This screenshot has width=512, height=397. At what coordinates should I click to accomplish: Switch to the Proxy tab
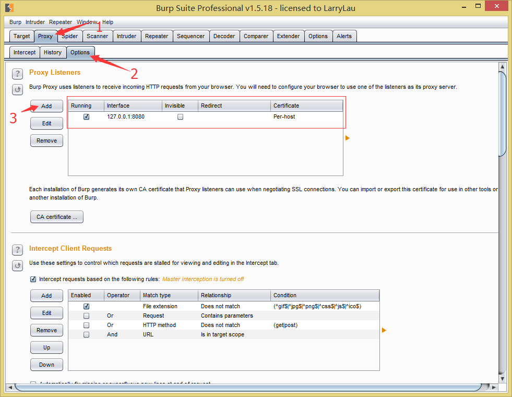(45, 36)
